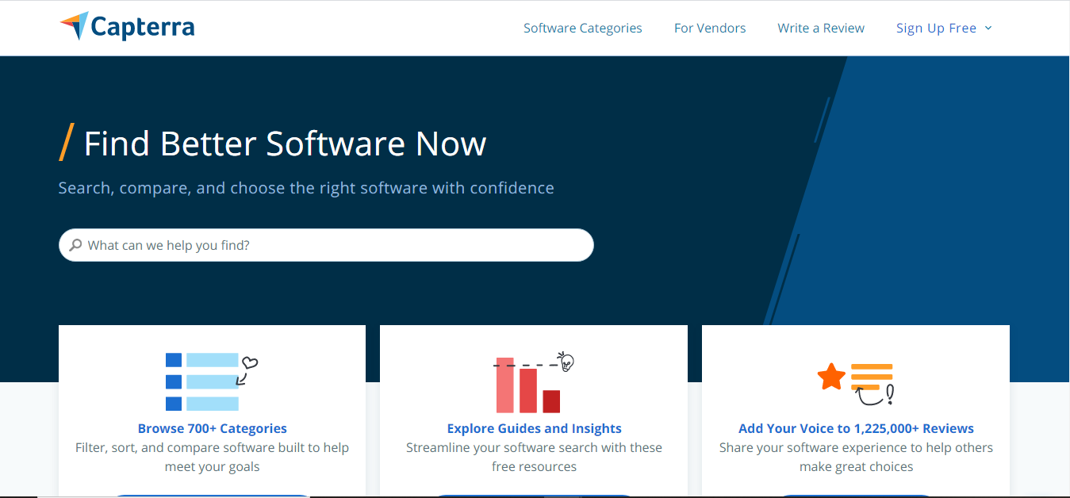Image resolution: width=1070 pixels, height=498 pixels.
Task: Click 'Search, compare, and choose' tagline text
Action: (x=306, y=188)
